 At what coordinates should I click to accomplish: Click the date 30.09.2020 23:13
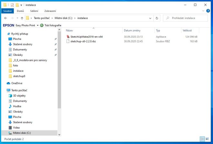[x=133, y=37]
